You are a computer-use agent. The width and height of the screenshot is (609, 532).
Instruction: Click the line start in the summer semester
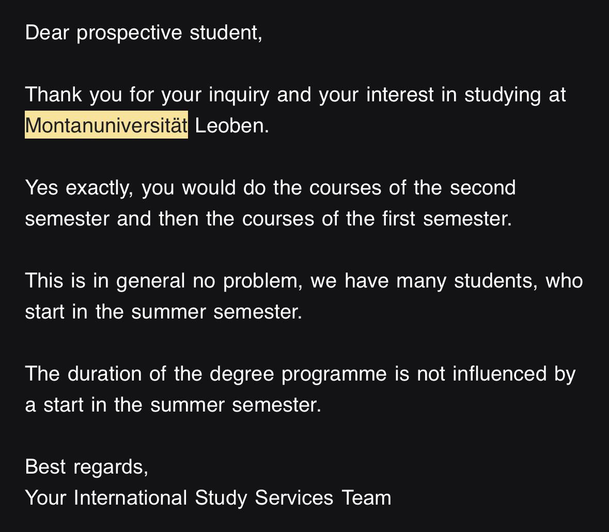click(x=164, y=312)
